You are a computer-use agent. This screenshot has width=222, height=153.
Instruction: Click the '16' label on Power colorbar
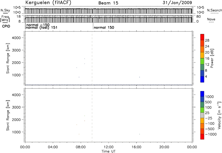tap(207, 59)
